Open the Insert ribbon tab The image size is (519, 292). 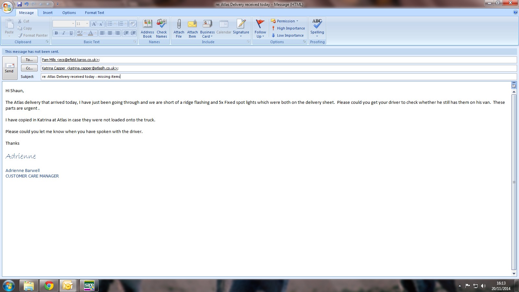pos(48,13)
